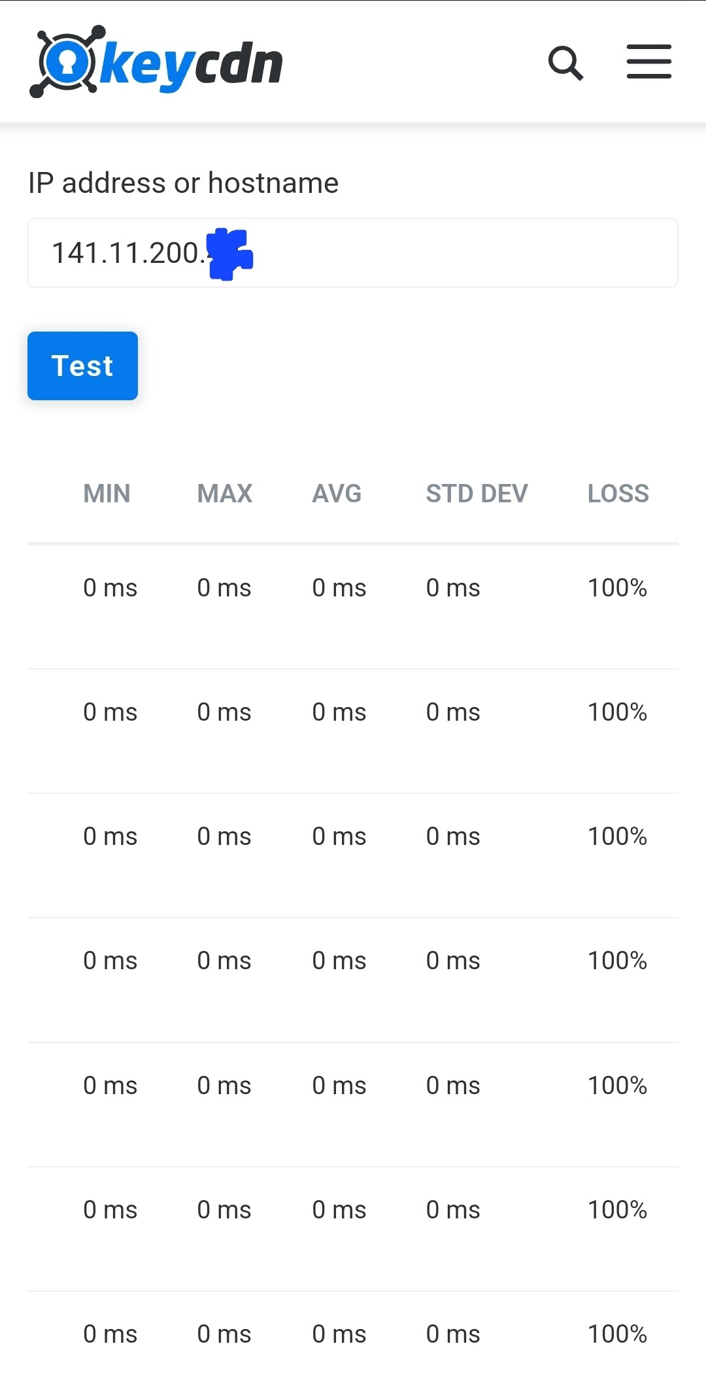The width and height of the screenshot is (706, 1378).
Task: Select the last visible row's 100% loss
Action: pyautogui.click(x=617, y=1334)
